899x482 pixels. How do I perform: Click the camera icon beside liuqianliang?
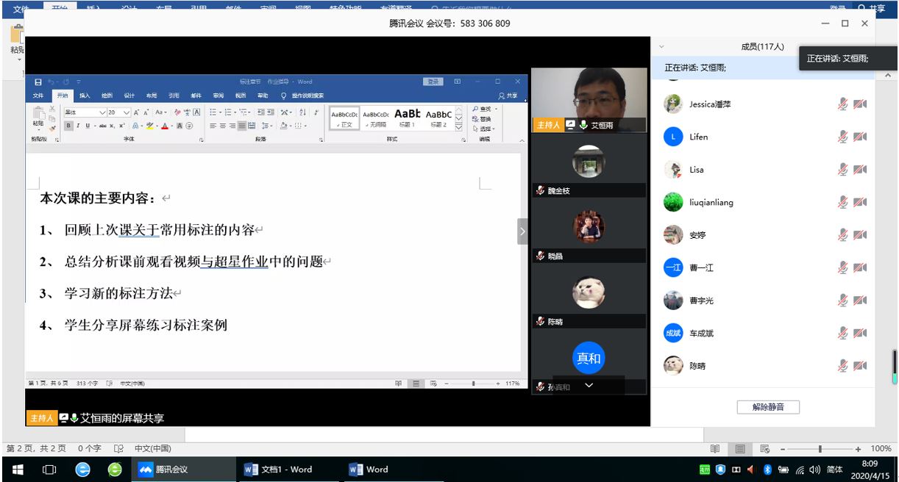tap(859, 202)
